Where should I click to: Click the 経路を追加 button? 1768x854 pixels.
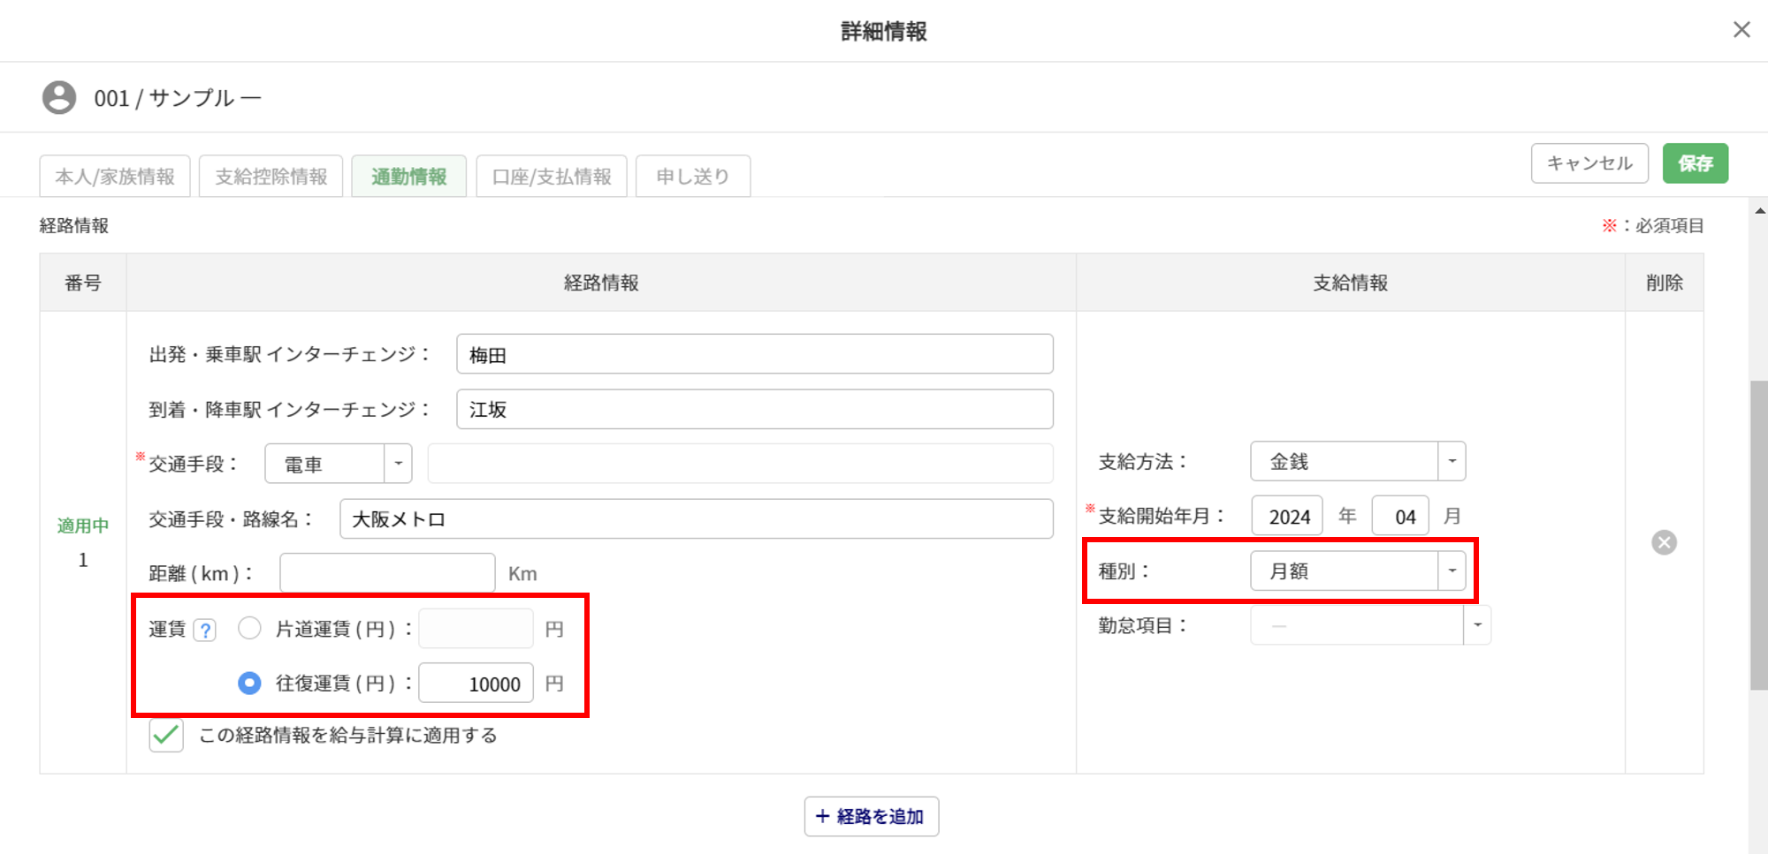point(871,816)
